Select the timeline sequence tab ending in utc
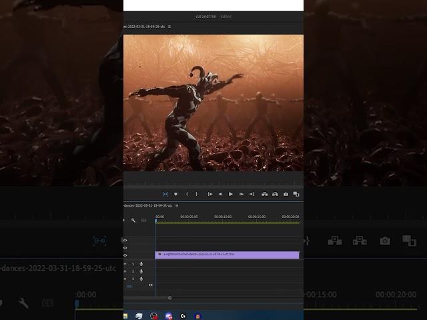 coord(148,206)
